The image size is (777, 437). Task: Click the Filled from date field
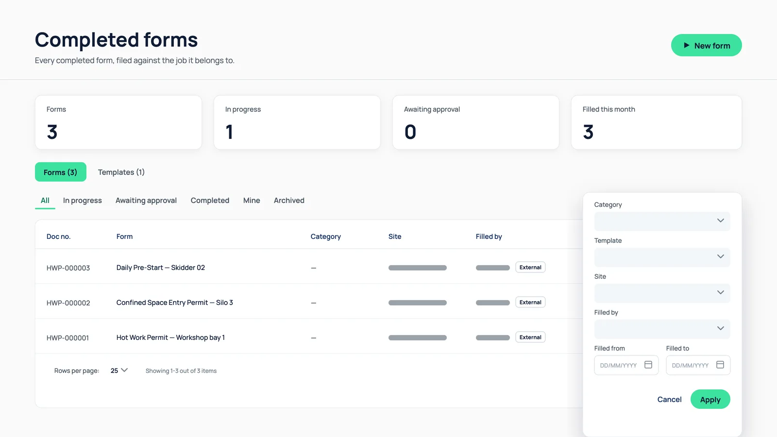tap(626, 365)
